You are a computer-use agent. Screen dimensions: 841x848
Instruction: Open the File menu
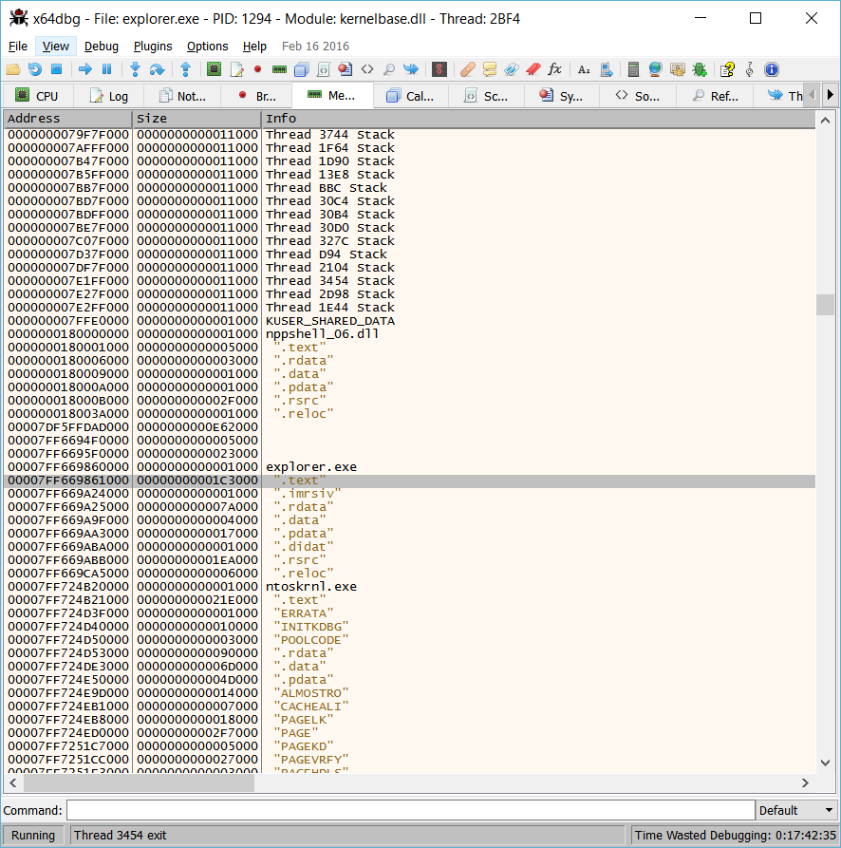(18, 46)
